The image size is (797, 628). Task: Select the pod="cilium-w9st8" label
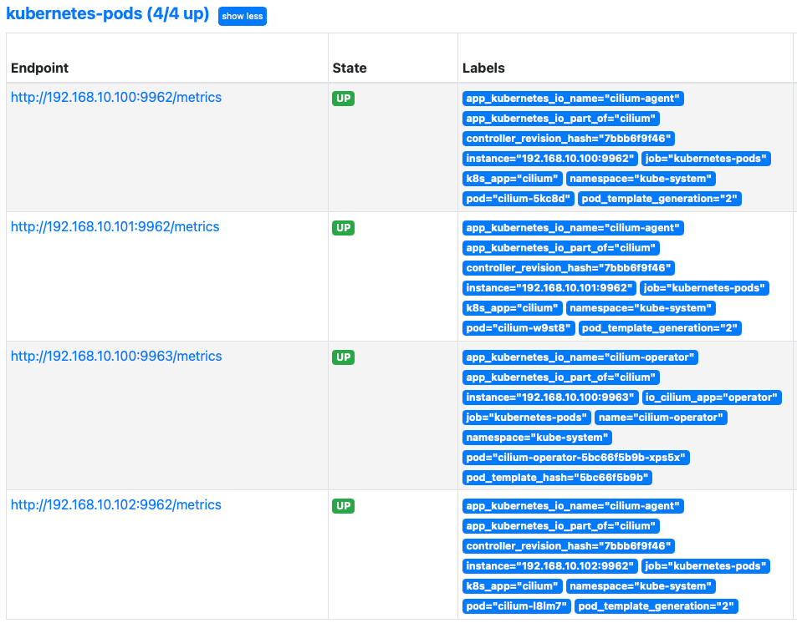click(519, 328)
